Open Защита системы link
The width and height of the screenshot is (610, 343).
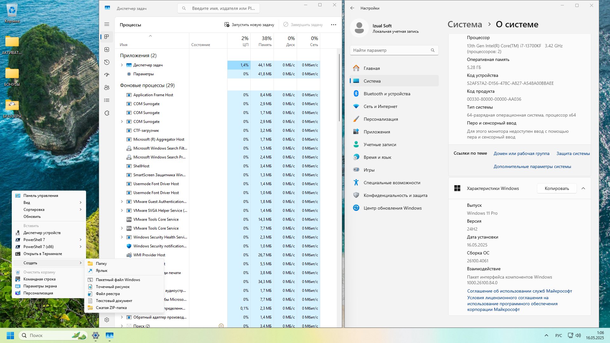[x=573, y=153]
